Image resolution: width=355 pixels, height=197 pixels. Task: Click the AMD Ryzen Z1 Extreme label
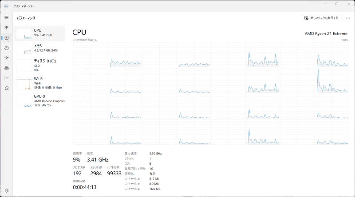pos(326,34)
